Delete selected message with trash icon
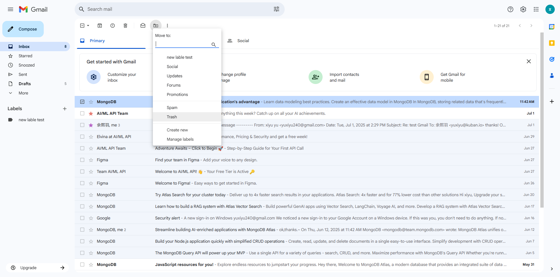 point(125,26)
